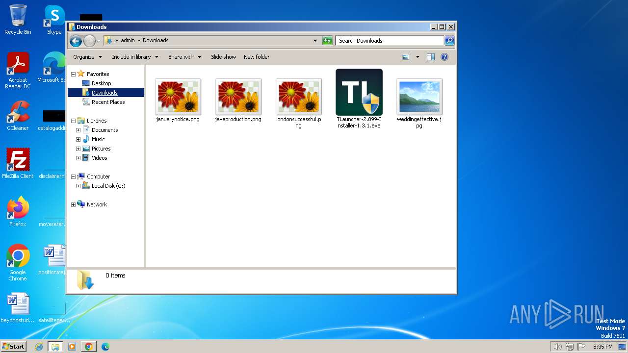This screenshot has width=628, height=353.
Task: Click admin segment in address bar
Action: tap(128, 41)
